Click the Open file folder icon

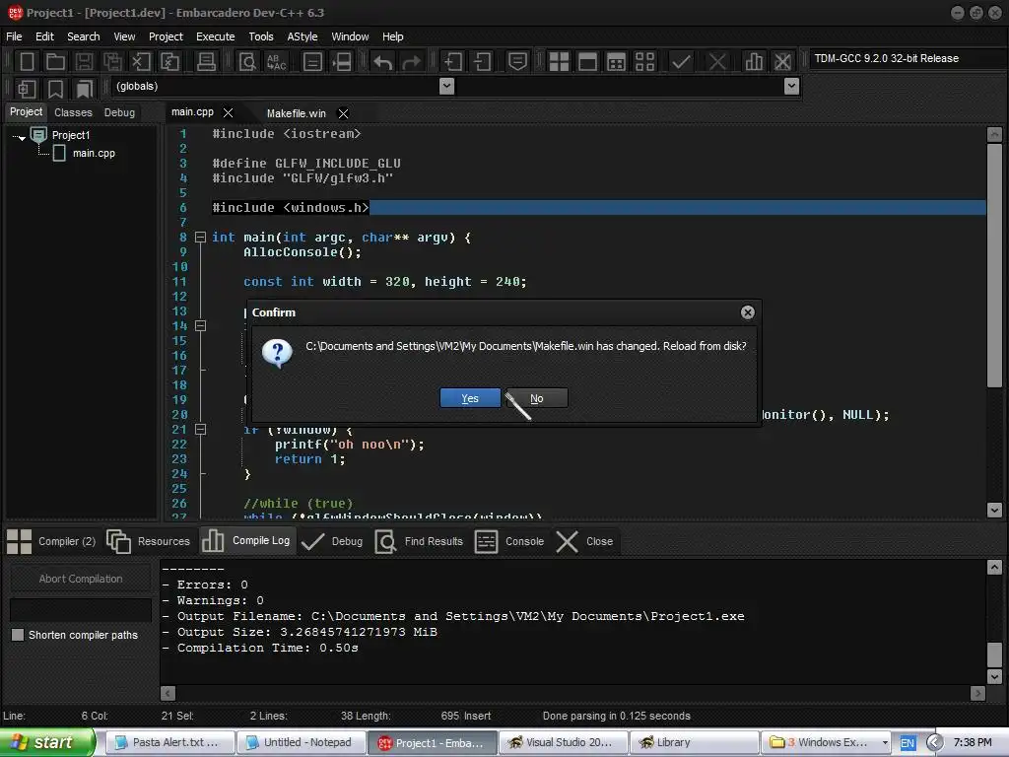coord(55,62)
